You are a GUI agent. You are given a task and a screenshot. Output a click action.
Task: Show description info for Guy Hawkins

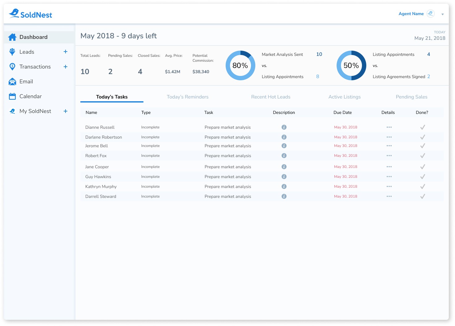(284, 177)
